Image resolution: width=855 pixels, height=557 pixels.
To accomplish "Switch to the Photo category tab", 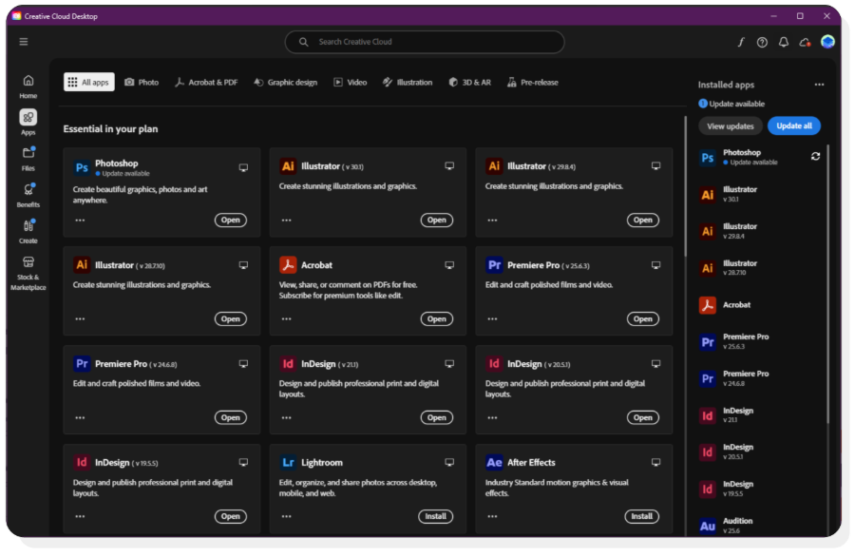I will click(x=142, y=82).
